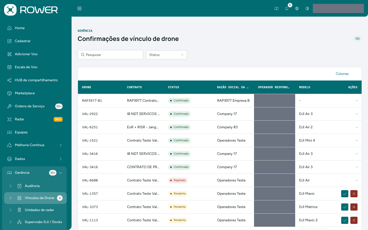Viewport: 368px width, 230px height.
Task: Click the Melhoria Contínua icon
Action: tap(9, 145)
